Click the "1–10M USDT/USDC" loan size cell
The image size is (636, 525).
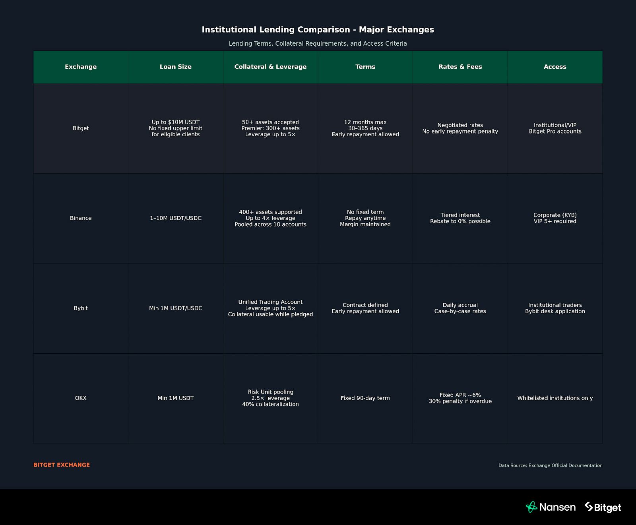175,218
